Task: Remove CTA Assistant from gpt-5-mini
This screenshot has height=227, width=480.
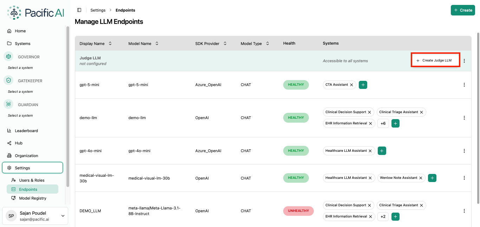Action: point(351,85)
